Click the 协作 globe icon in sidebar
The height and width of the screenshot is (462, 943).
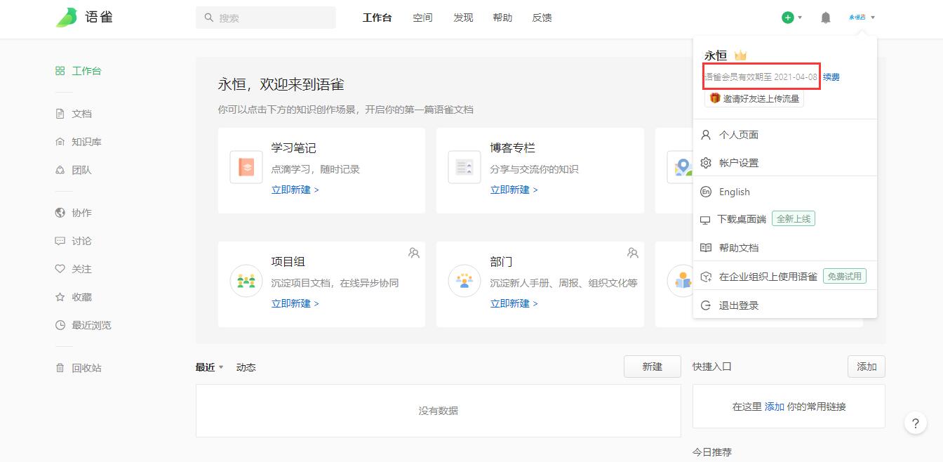tap(60, 213)
